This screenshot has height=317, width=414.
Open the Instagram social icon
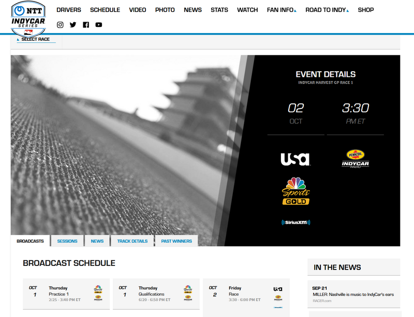pyautogui.click(x=60, y=25)
